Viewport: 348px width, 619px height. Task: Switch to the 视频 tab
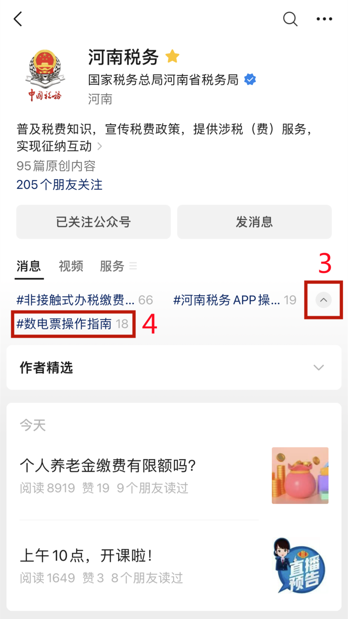click(x=71, y=266)
